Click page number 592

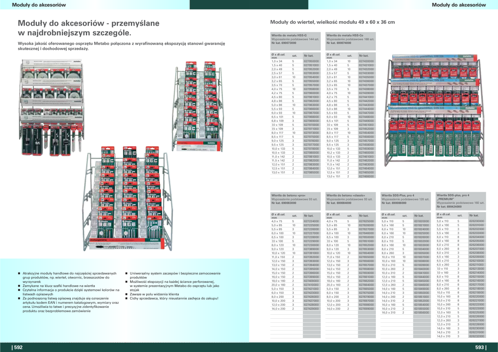pyautogui.click(x=17, y=348)
